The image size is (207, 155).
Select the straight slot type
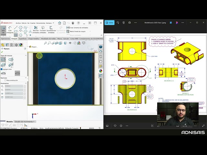tap(3, 59)
